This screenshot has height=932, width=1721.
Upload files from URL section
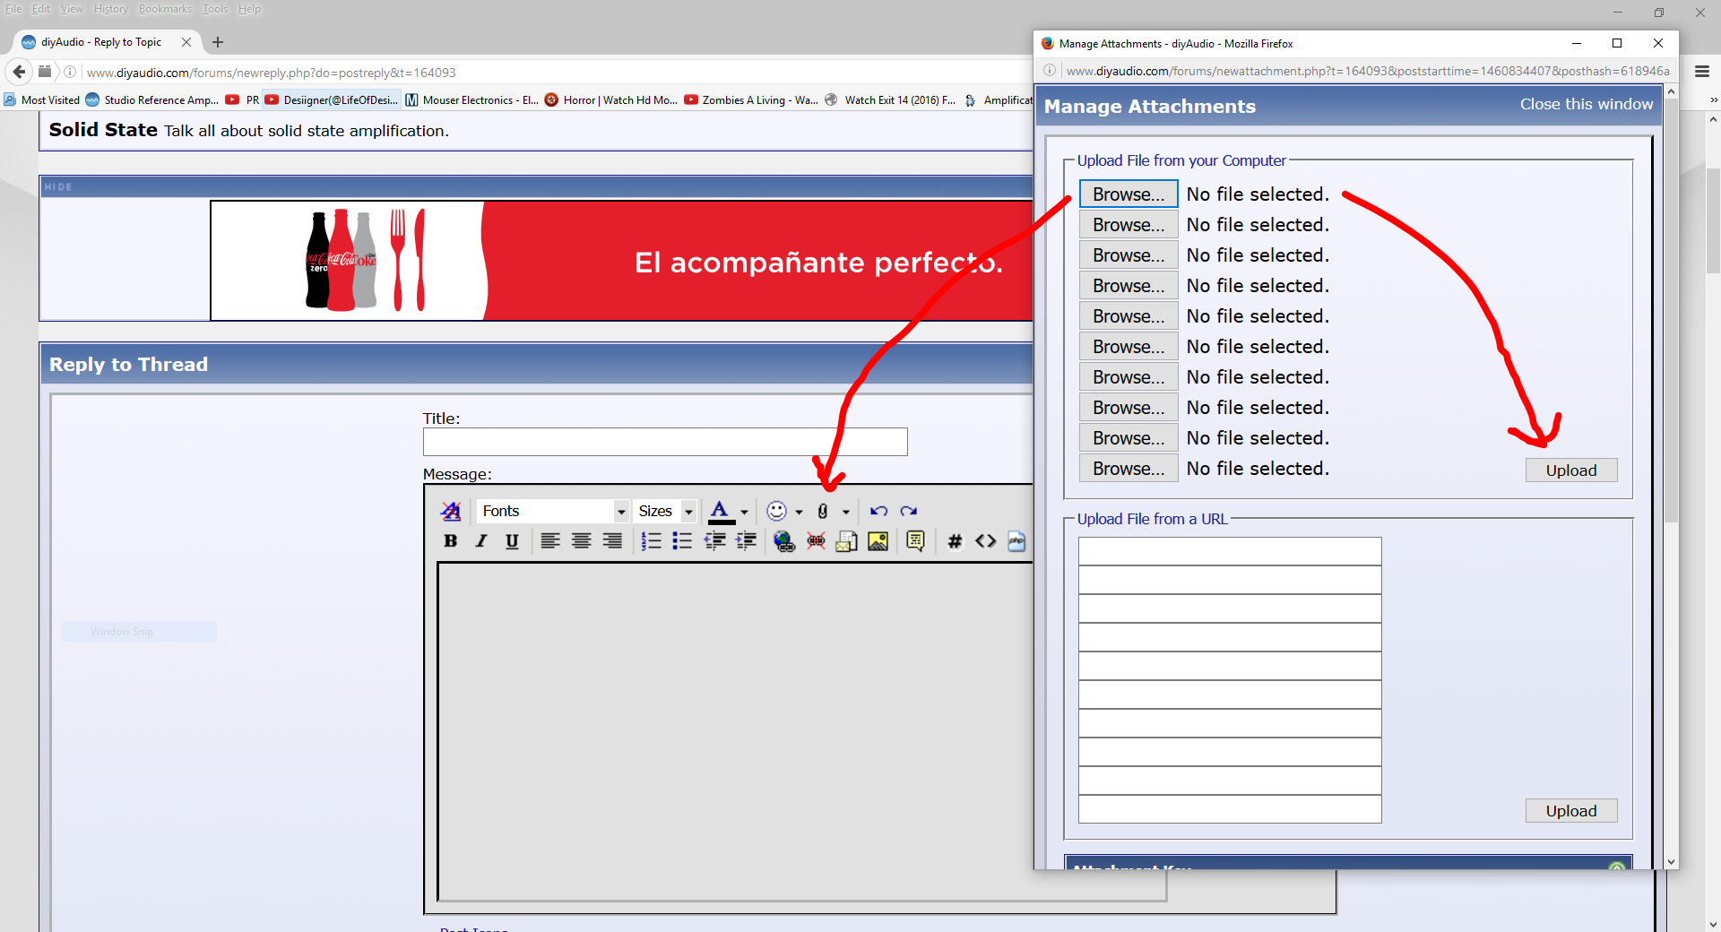click(x=1571, y=811)
